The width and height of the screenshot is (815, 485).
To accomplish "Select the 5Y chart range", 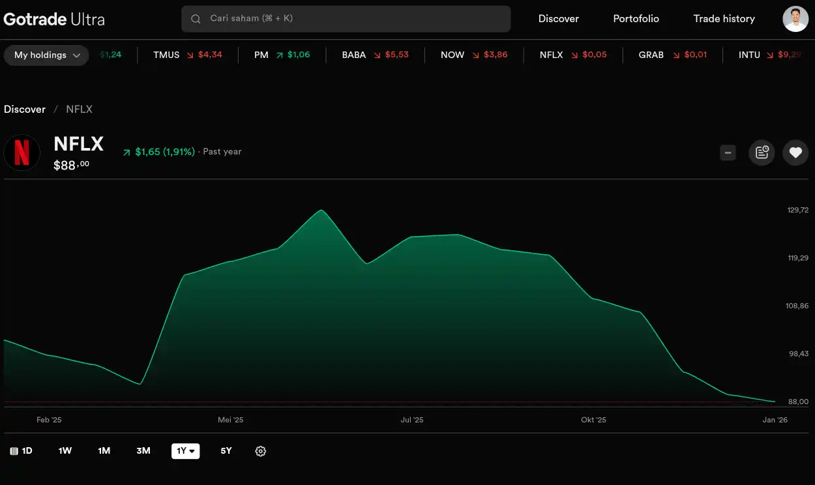I will point(226,451).
